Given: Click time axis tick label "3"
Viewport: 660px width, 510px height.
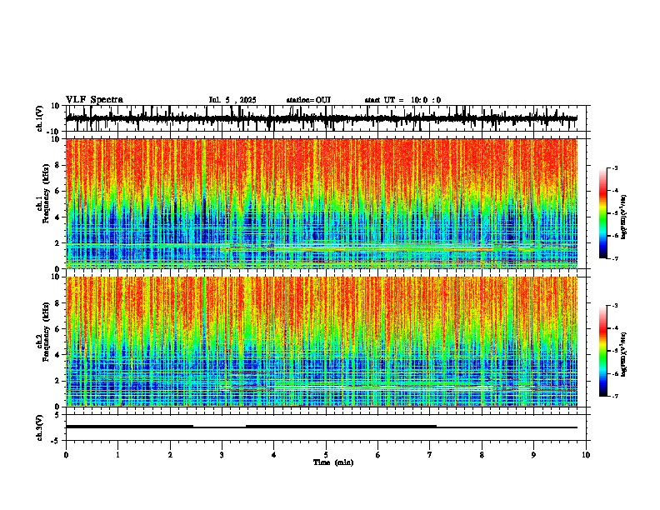Looking at the screenshot, I should [222, 455].
